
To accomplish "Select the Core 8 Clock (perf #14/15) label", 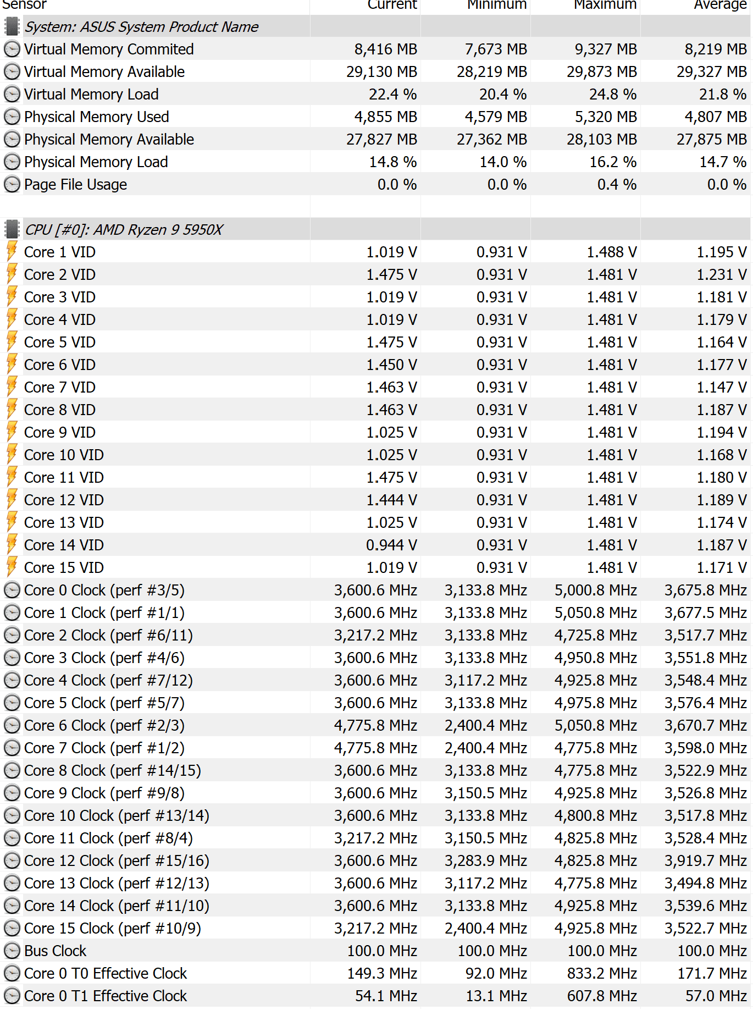I will 113,770.
